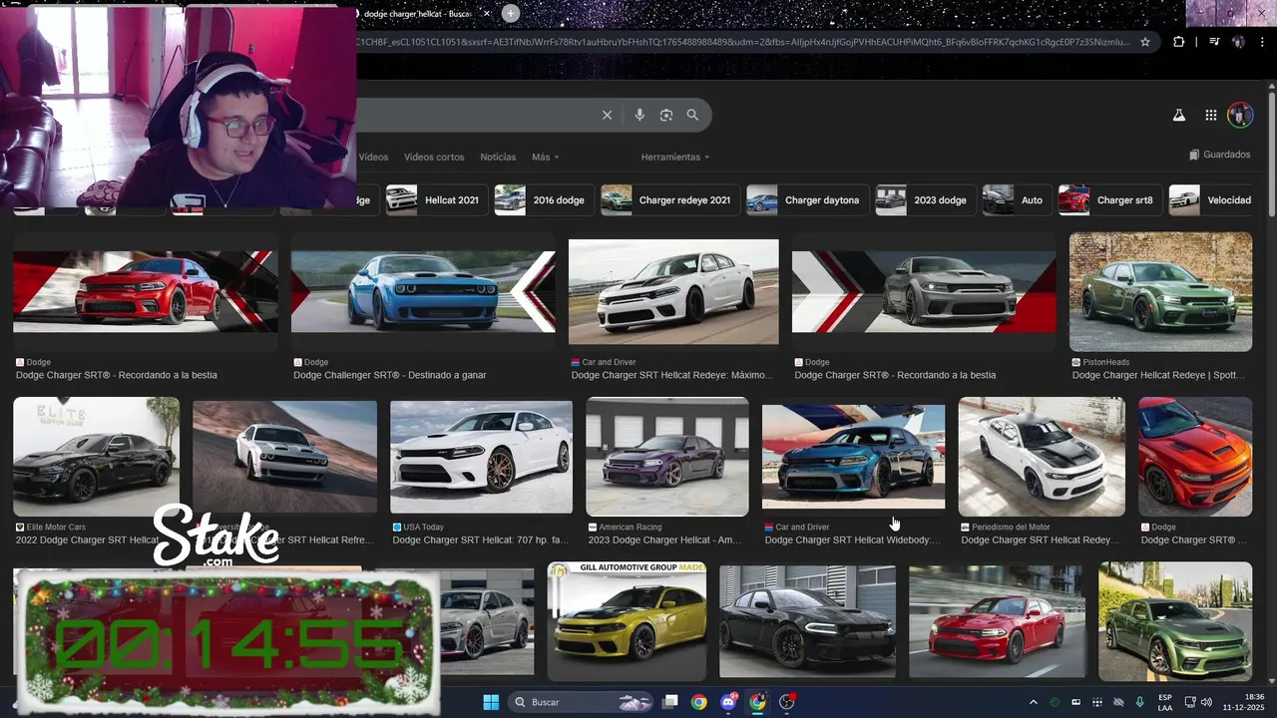The image size is (1277, 718).
Task: Open the first Google Chrome taskbar icon
Action: coord(699,702)
